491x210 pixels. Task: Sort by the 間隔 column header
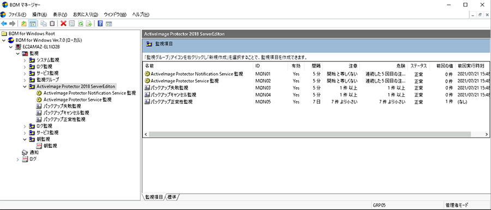(x=313, y=66)
